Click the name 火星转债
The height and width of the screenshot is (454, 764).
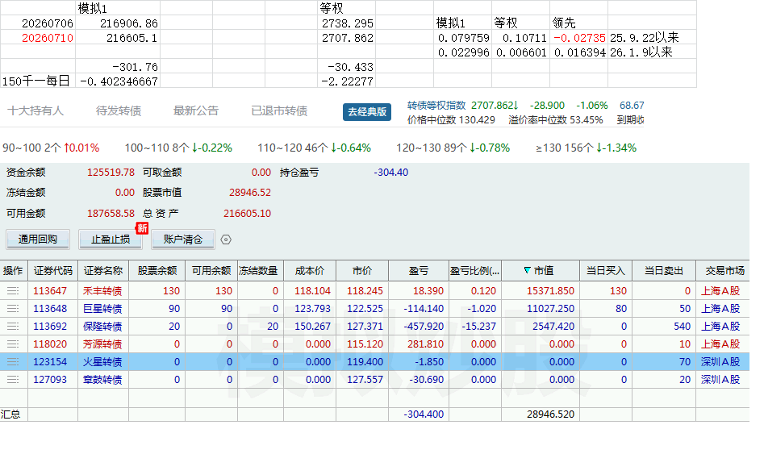pyautogui.click(x=102, y=361)
